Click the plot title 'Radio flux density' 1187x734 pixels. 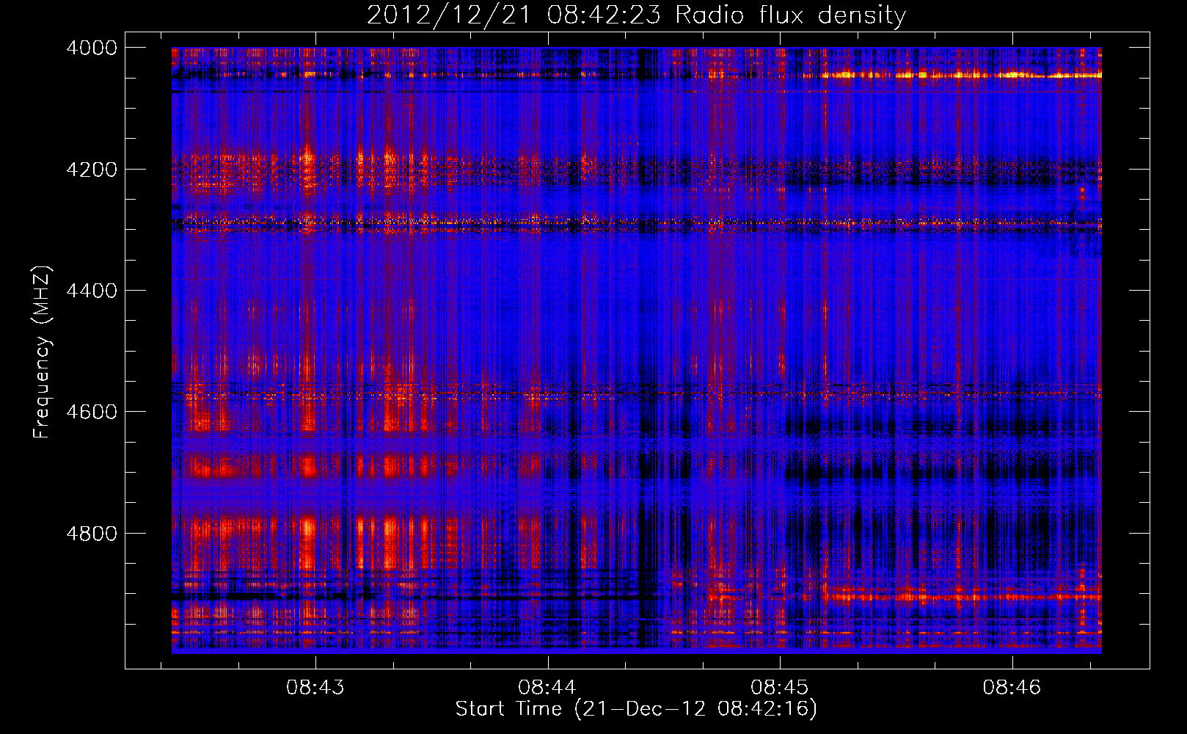(790, 15)
